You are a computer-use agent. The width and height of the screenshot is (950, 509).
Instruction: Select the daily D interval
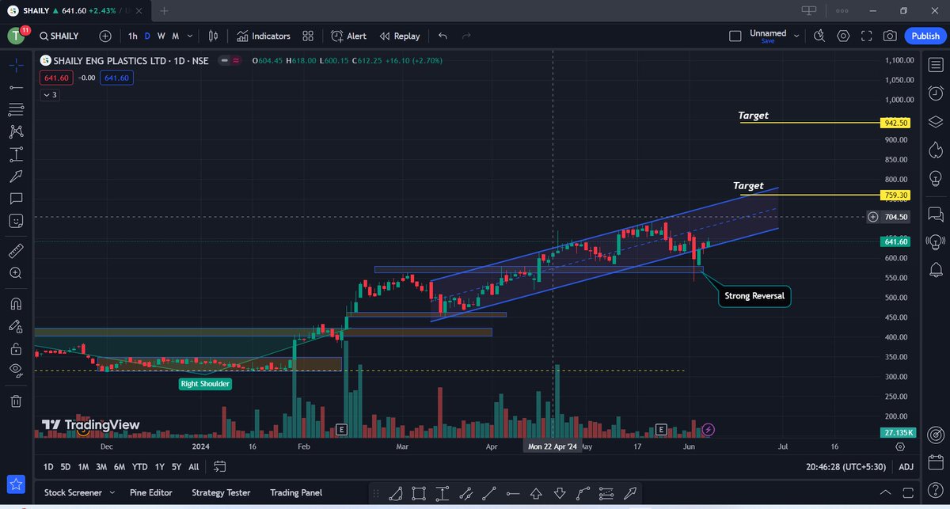click(146, 36)
